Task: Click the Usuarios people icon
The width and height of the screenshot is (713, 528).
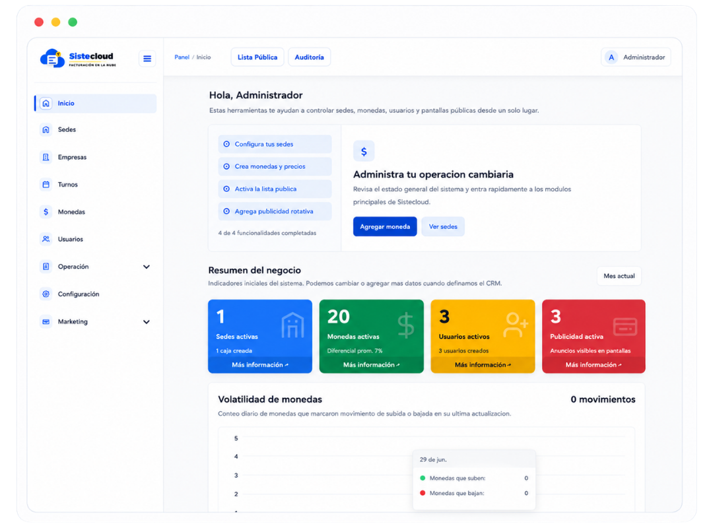Action: (46, 239)
